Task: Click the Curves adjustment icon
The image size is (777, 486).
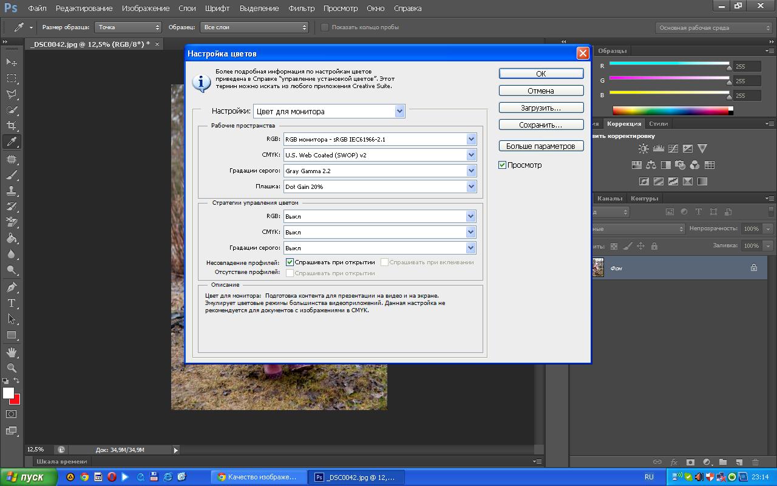Action: click(x=673, y=148)
